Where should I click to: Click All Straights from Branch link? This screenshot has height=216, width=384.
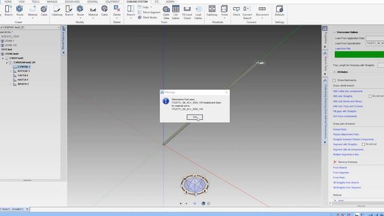[x=346, y=182]
